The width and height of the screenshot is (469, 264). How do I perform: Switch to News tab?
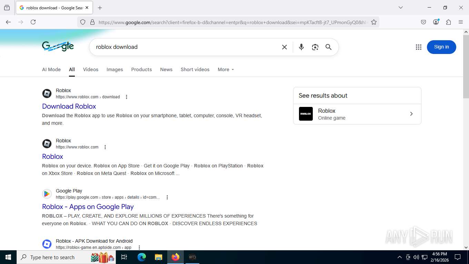point(166,69)
